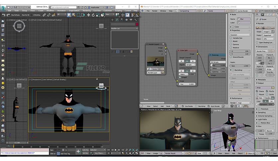
Task: Open the Device CPU dropdown
Action: click(x=268, y=39)
